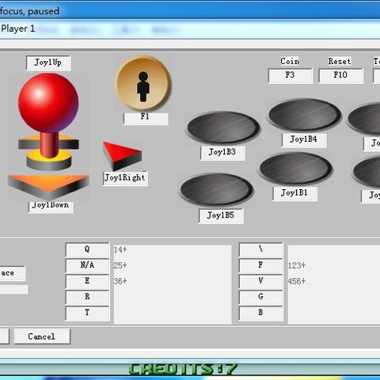
Task: Click the round button above Joy1B5
Action: click(x=217, y=189)
